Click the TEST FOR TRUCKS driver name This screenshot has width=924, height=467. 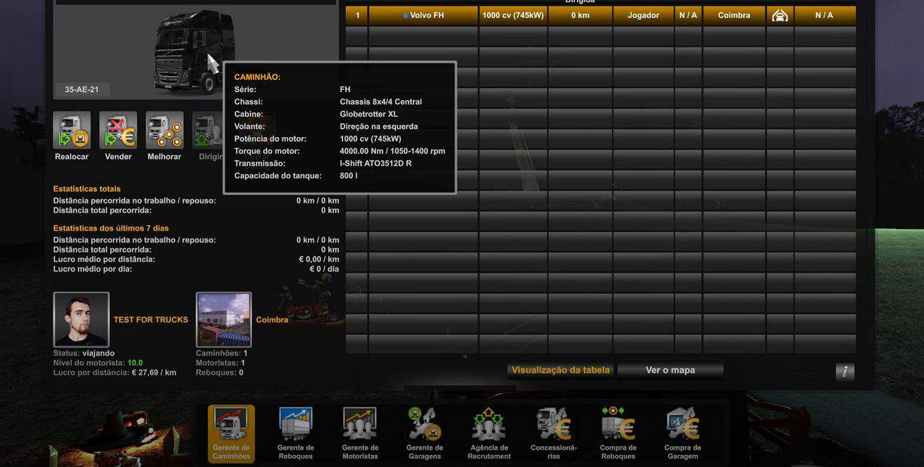click(x=151, y=320)
